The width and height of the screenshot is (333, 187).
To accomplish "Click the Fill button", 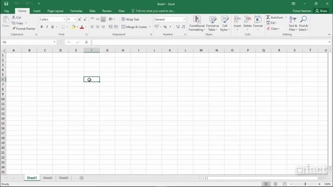I will 271,23.
